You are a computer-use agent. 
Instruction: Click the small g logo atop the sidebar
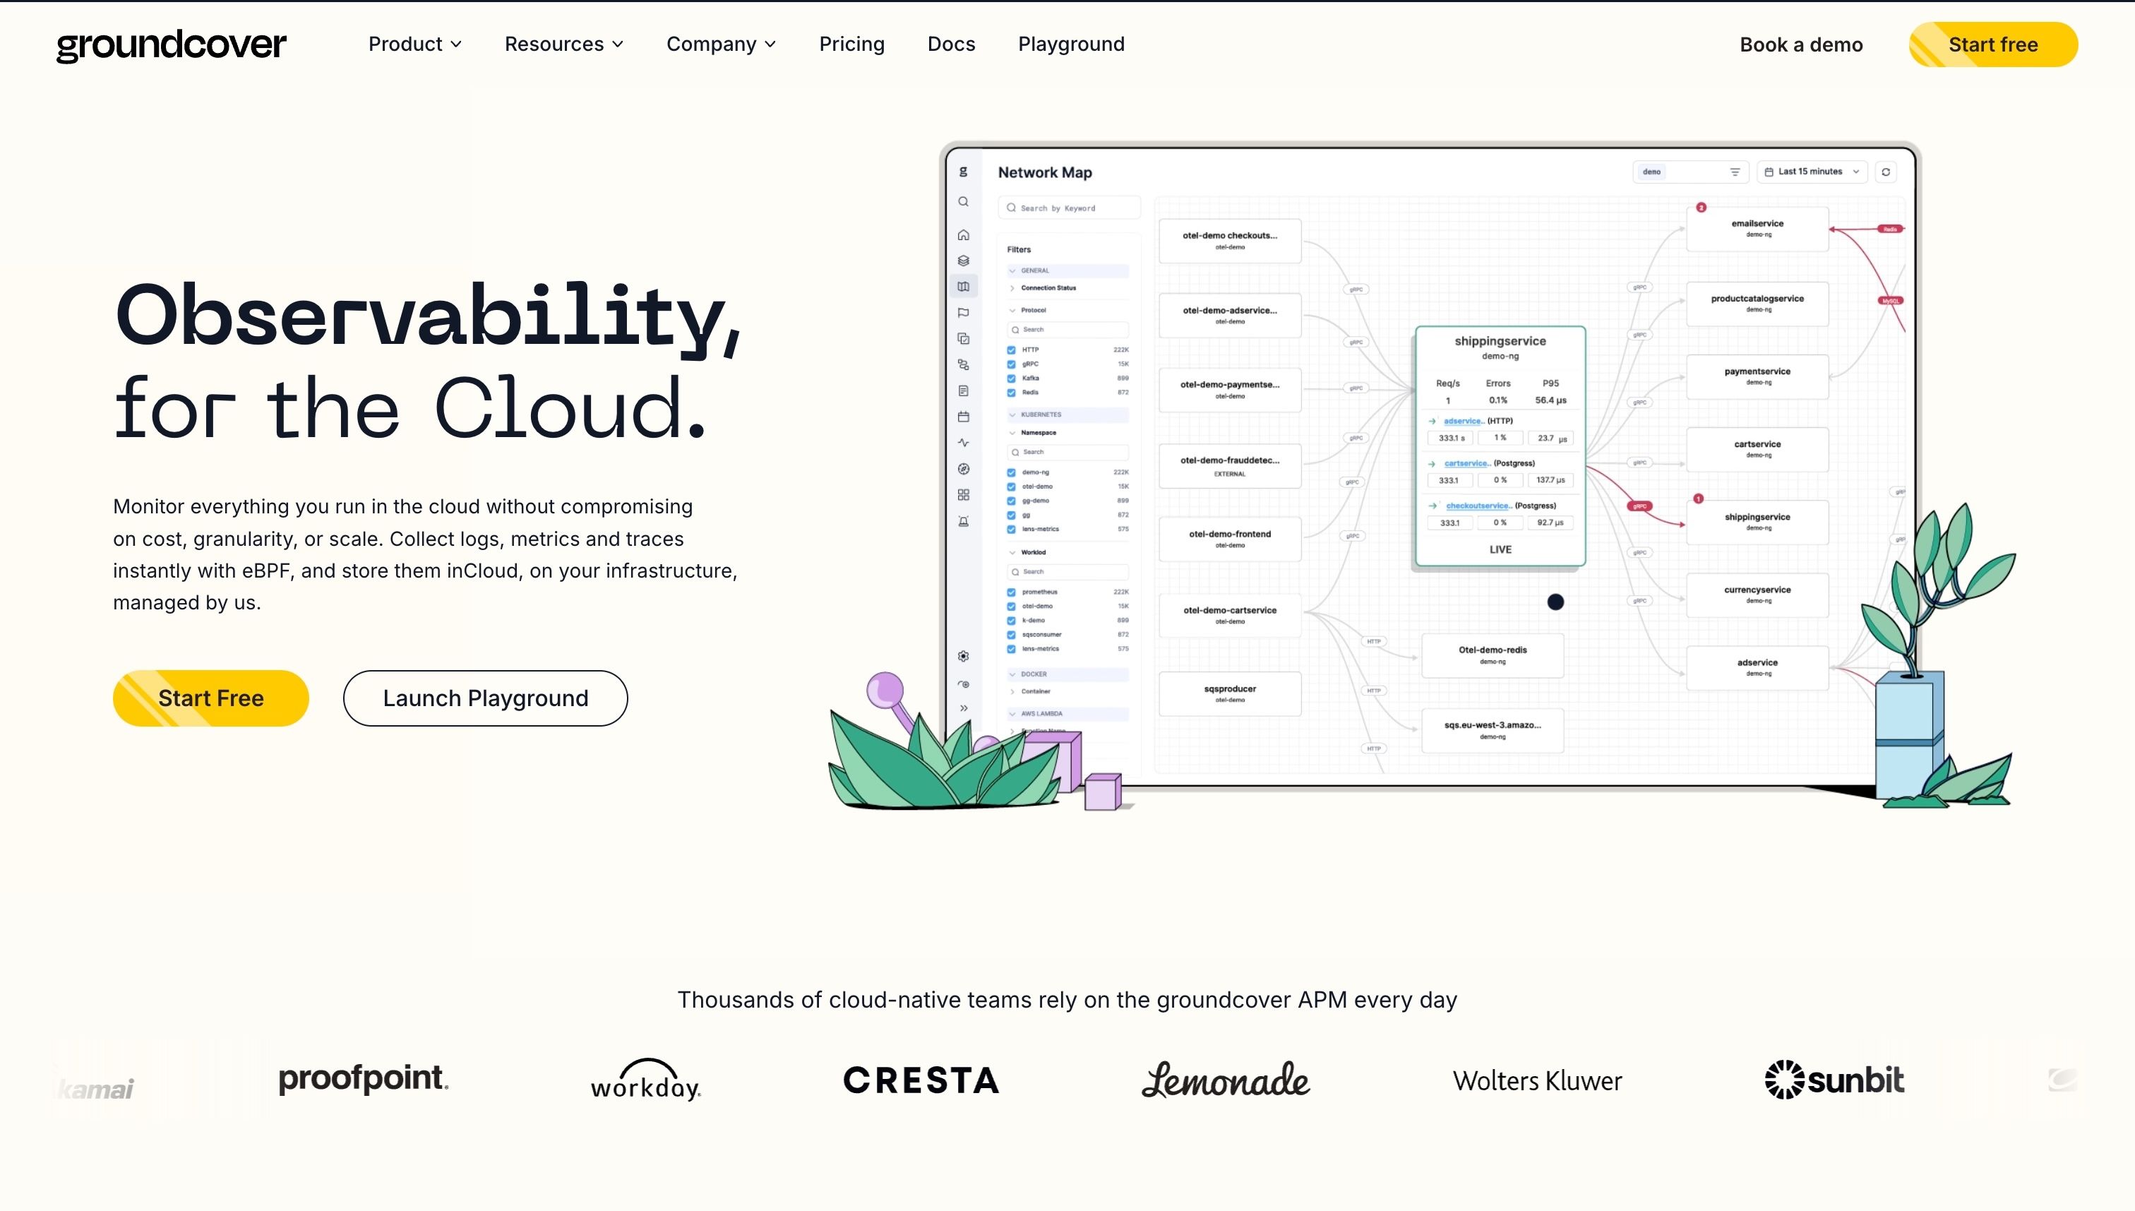964,172
